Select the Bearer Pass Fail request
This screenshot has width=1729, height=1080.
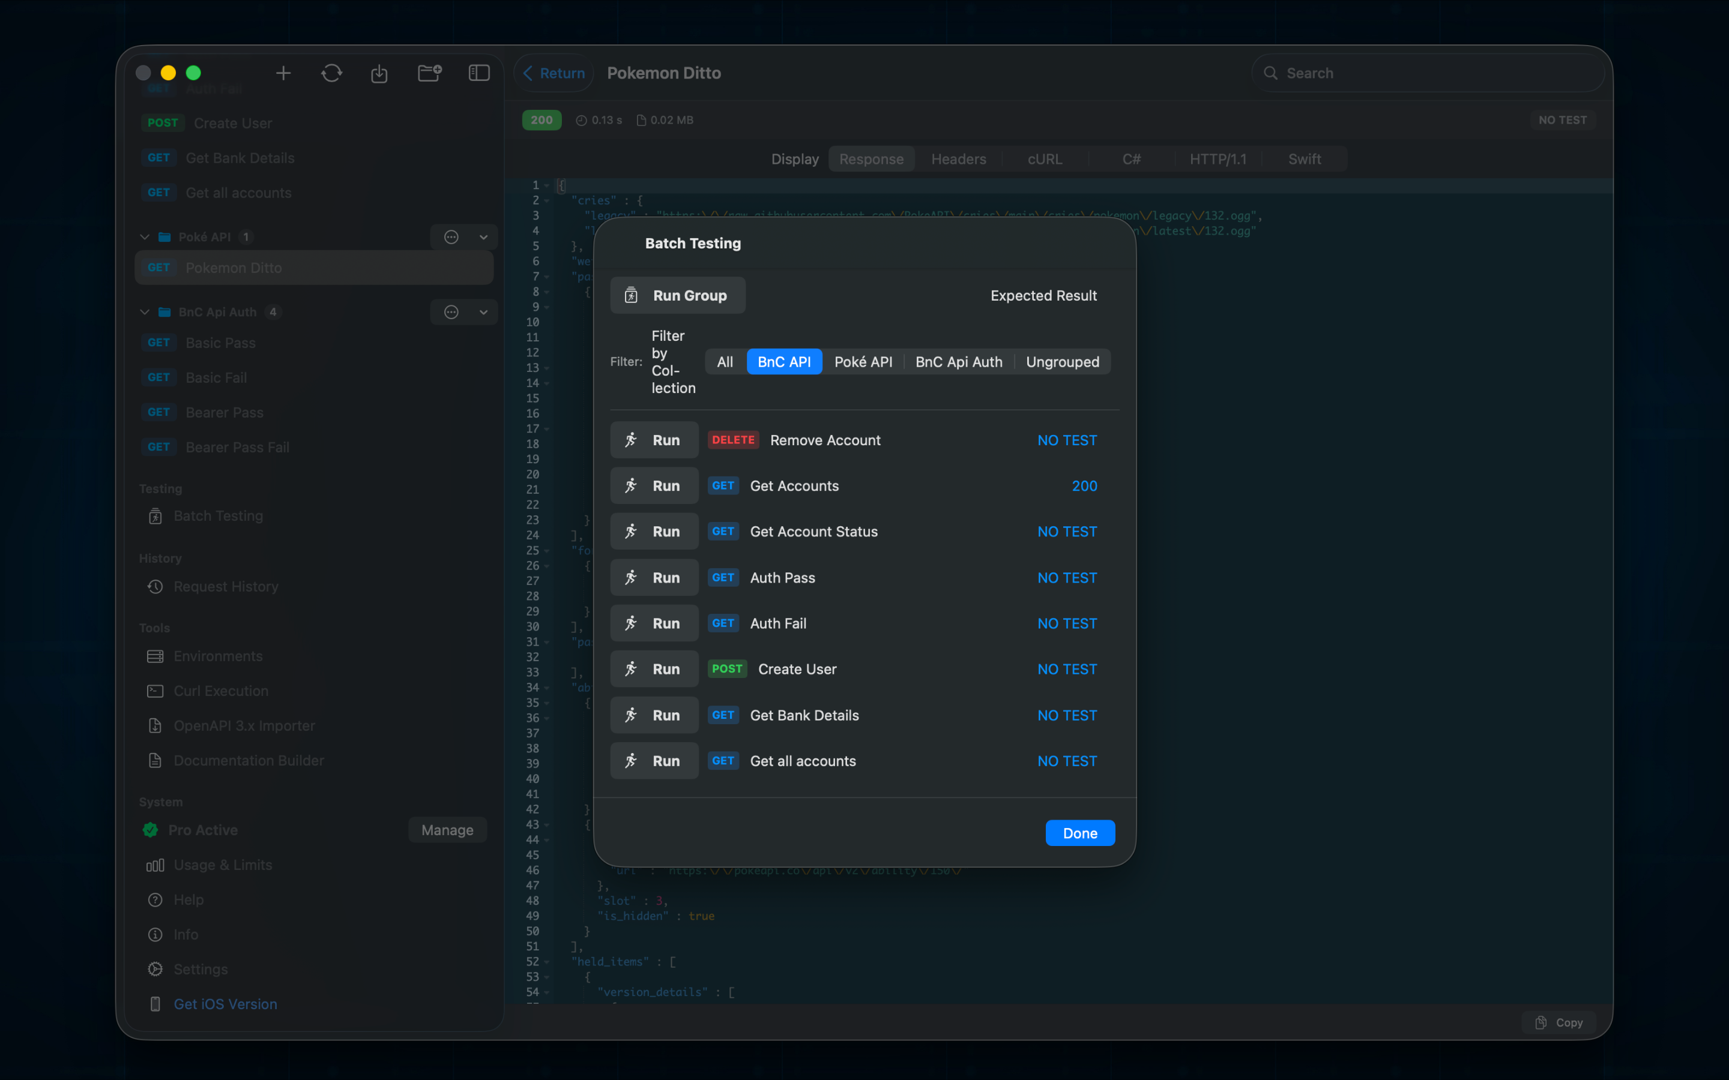313,447
